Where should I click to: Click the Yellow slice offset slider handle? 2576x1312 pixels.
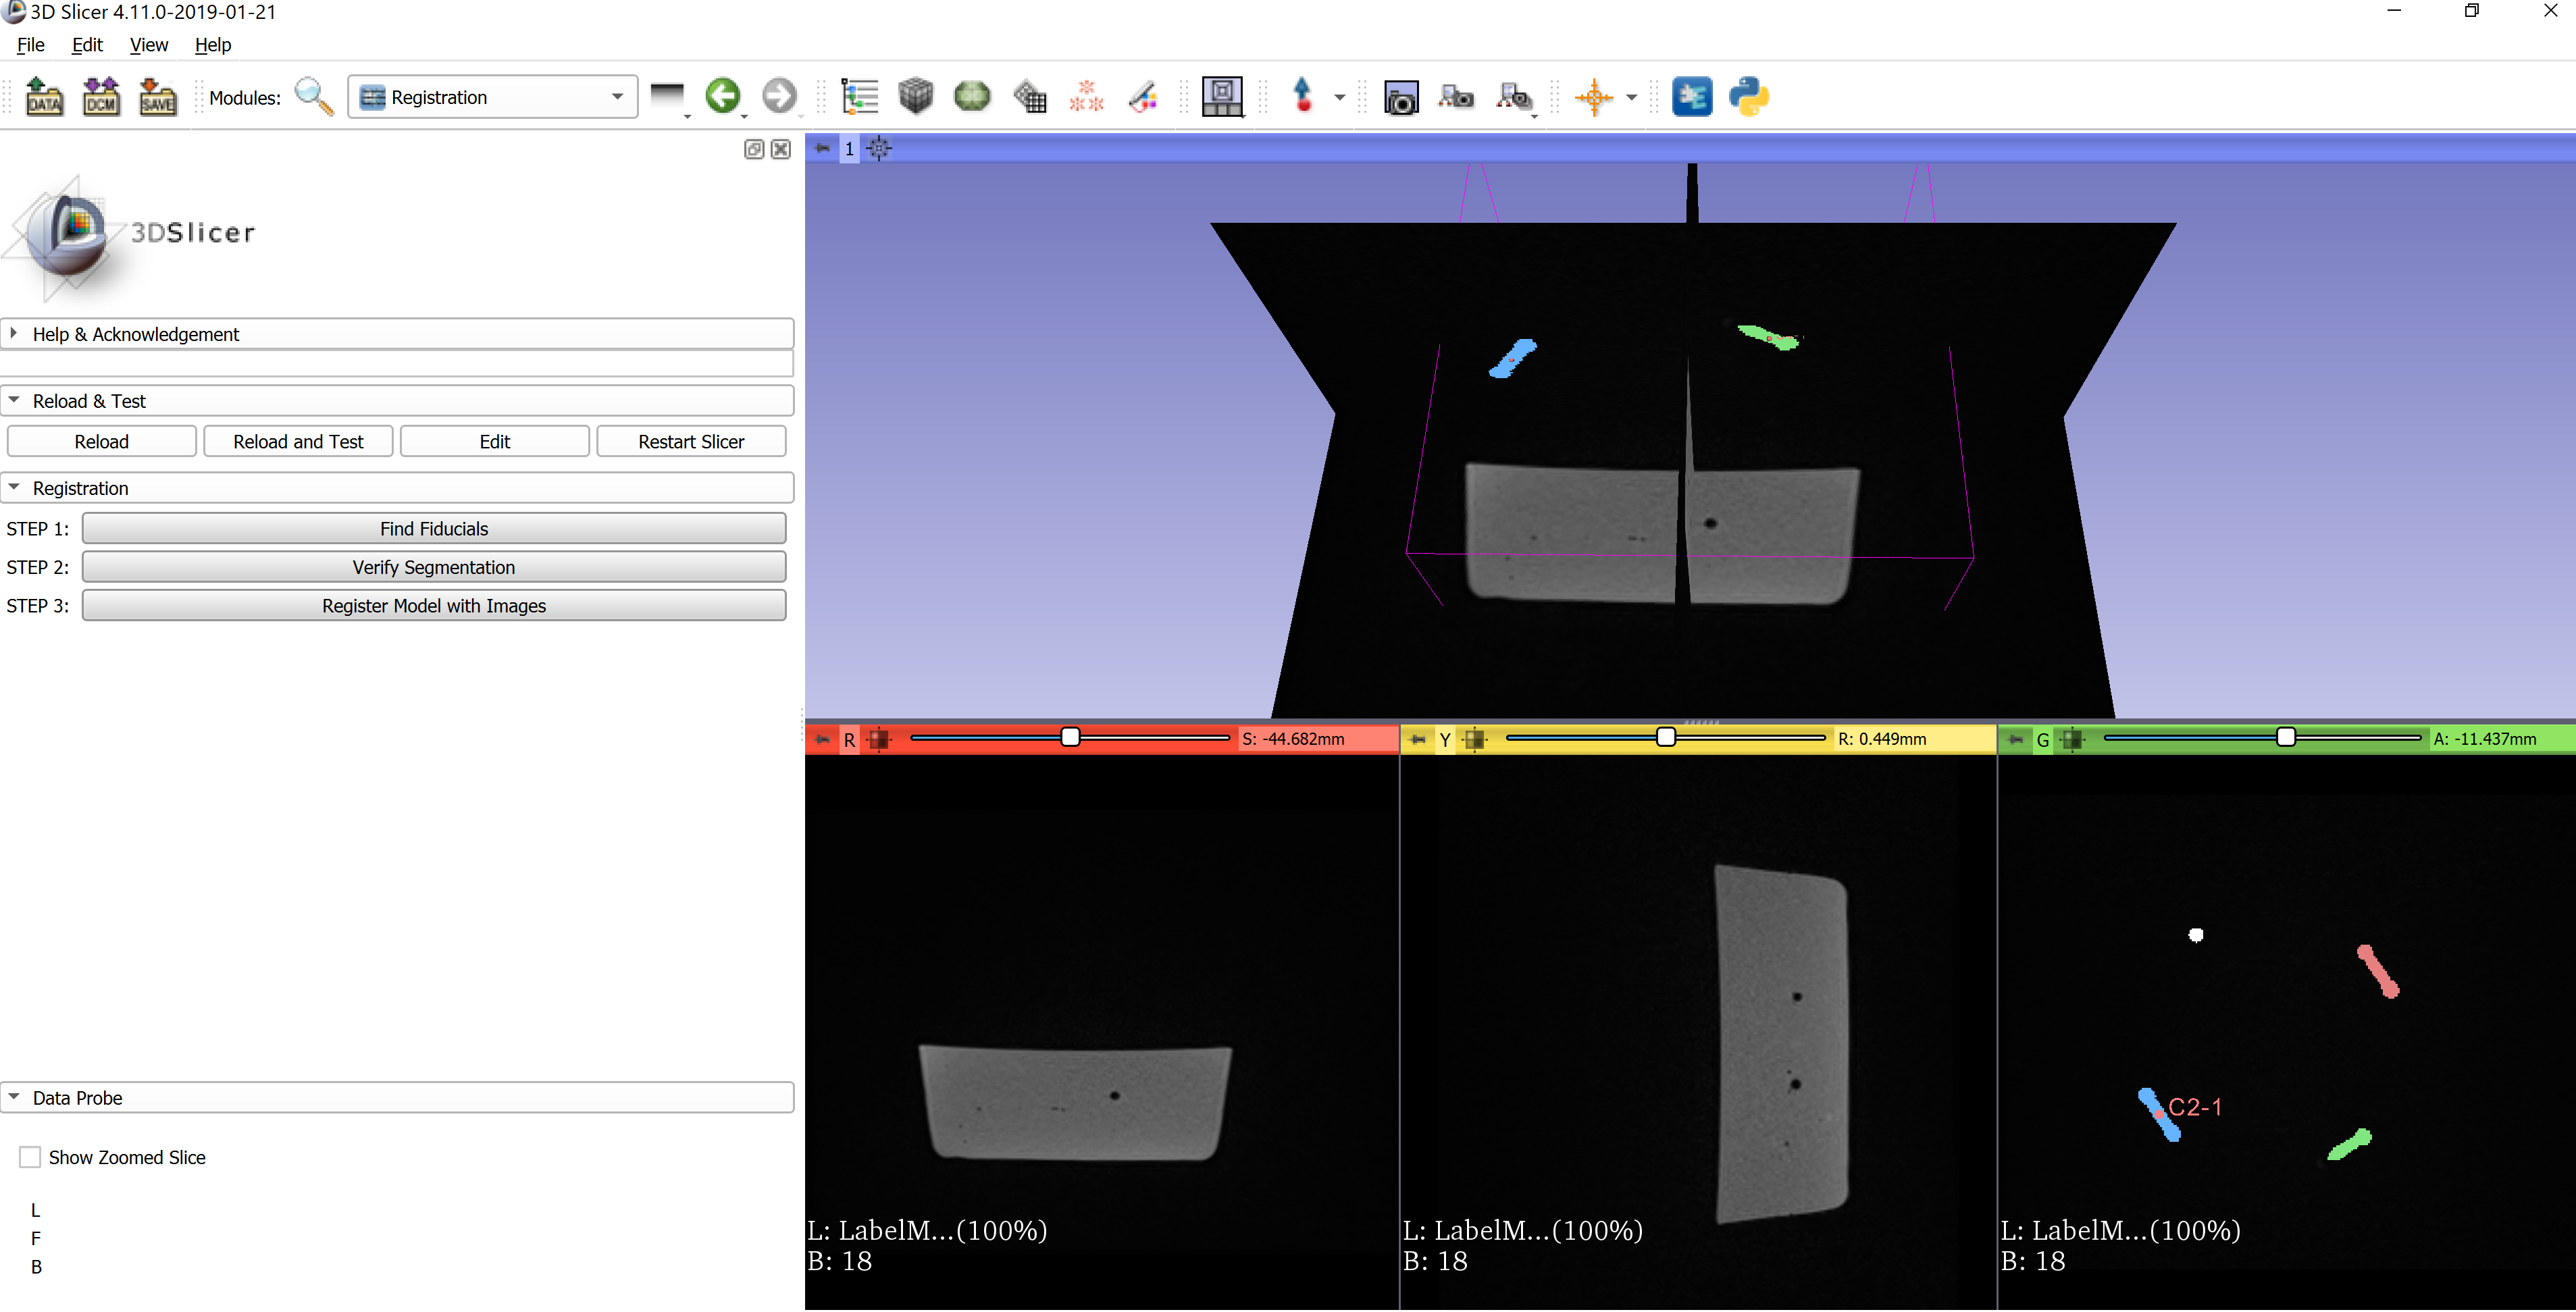[1665, 737]
